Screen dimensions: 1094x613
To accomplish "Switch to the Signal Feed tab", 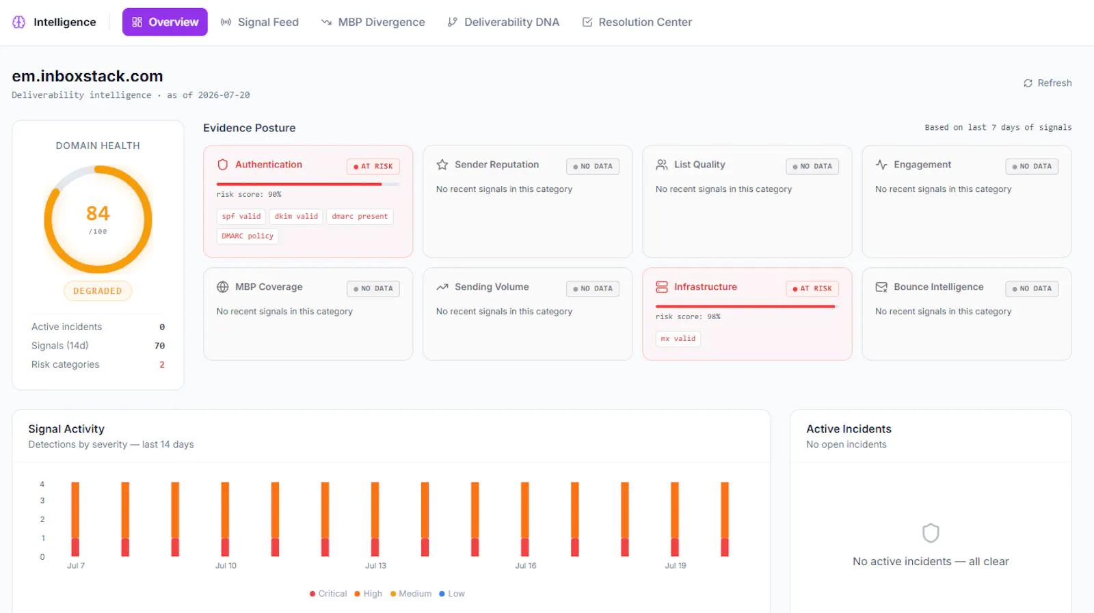I will pyautogui.click(x=260, y=22).
